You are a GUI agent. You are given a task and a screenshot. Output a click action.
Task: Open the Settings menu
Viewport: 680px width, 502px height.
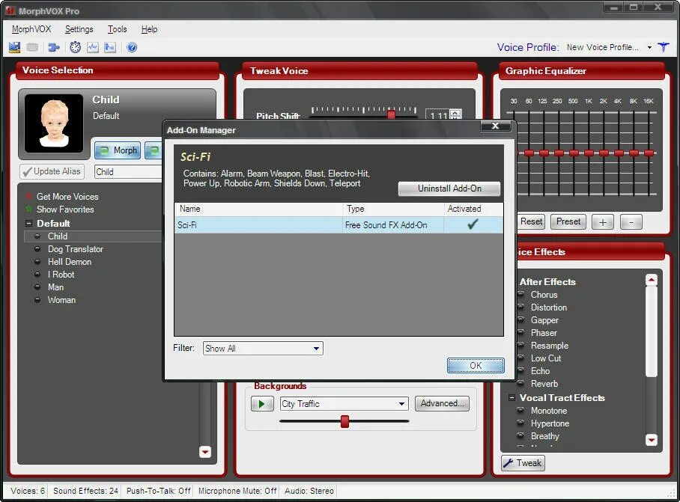(79, 29)
